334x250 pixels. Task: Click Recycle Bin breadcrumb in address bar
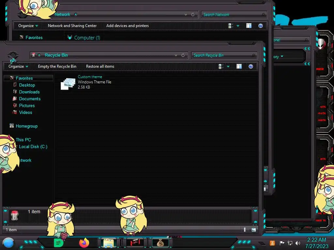click(56, 55)
